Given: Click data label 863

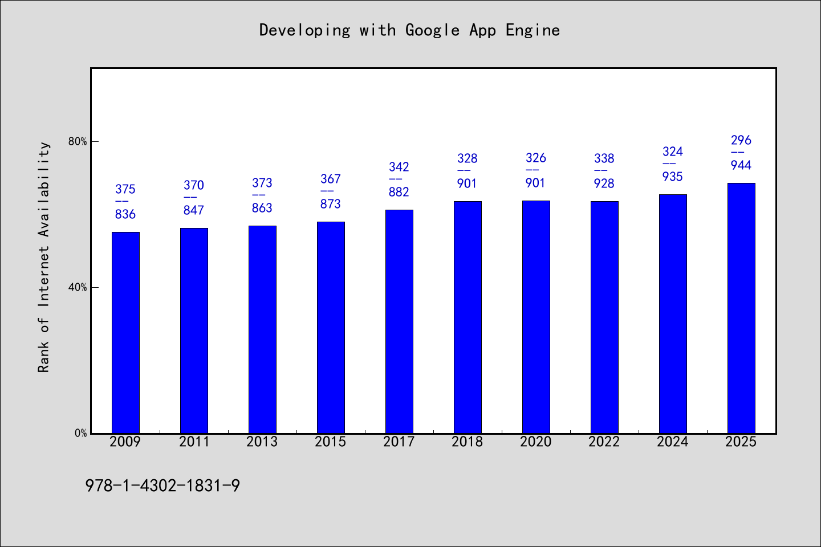Looking at the screenshot, I should point(262,208).
